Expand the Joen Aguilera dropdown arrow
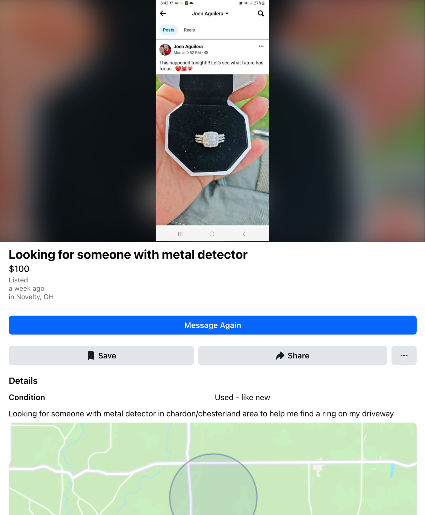The image size is (425, 515). pos(227,14)
